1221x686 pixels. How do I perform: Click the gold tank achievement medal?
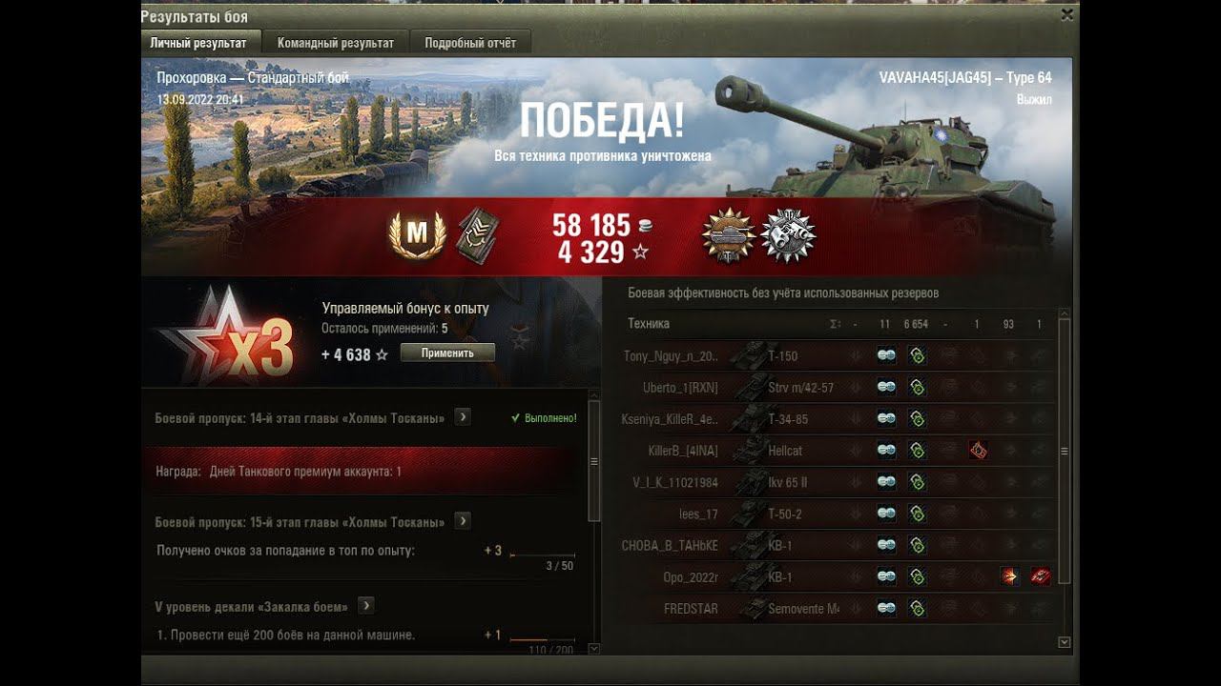pos(729,235)
